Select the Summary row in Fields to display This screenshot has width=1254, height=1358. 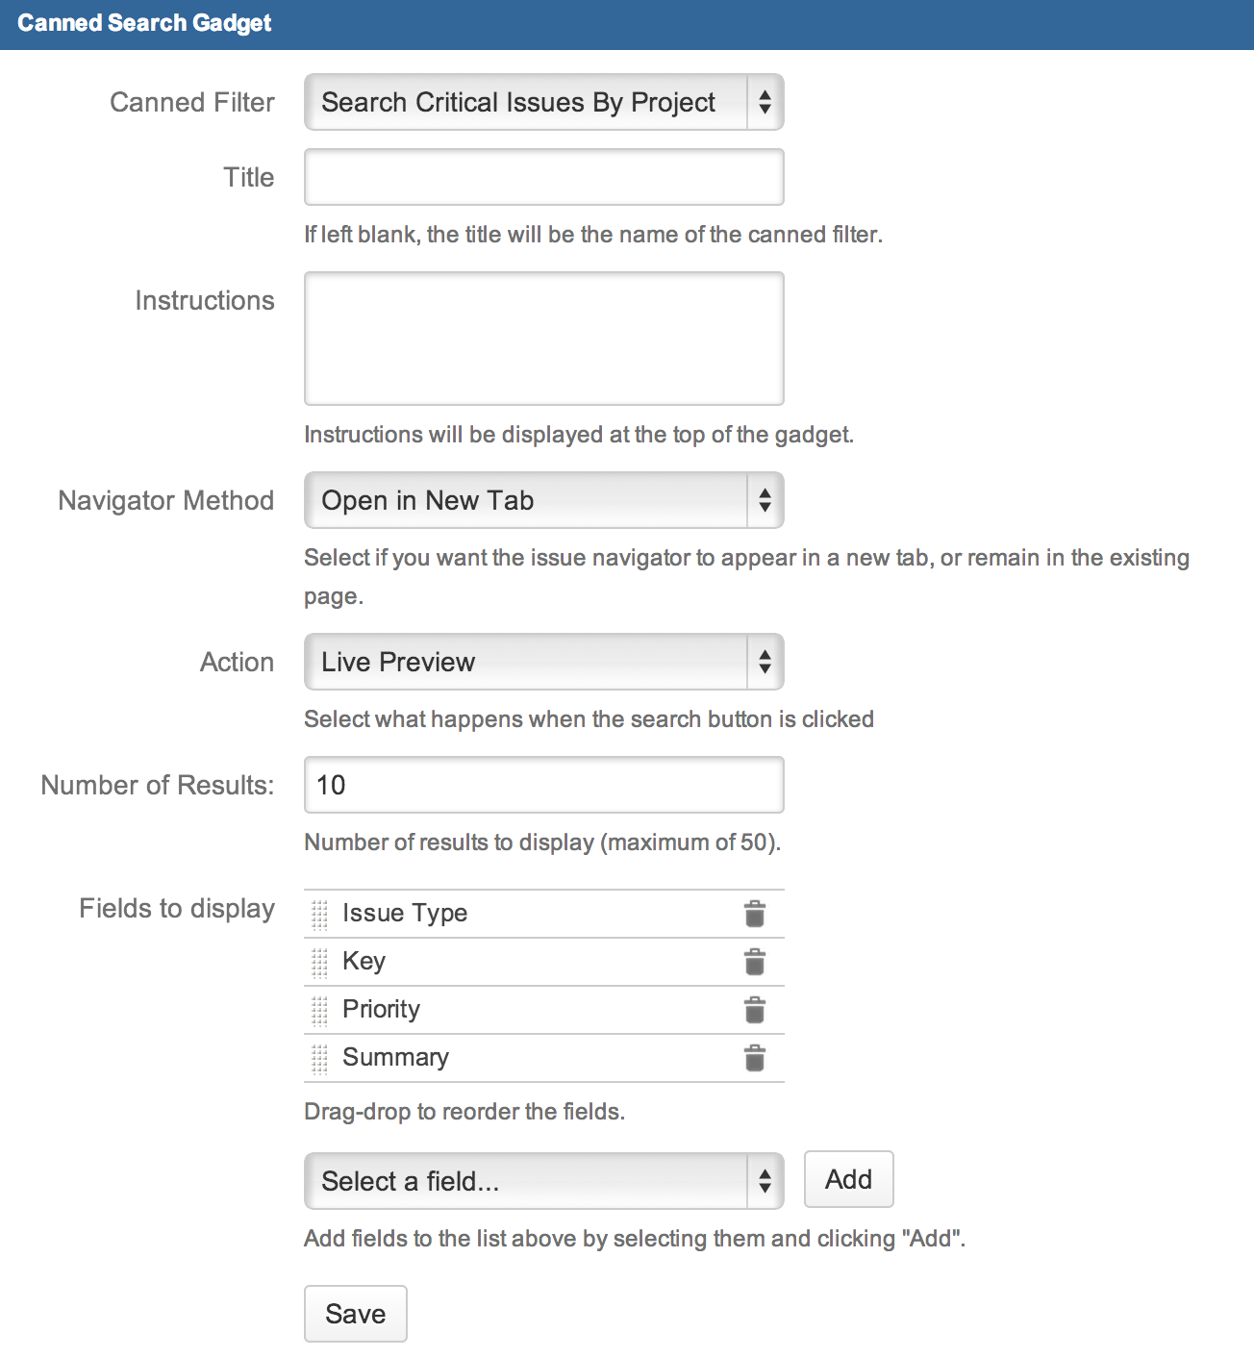tap(481, 1058)
